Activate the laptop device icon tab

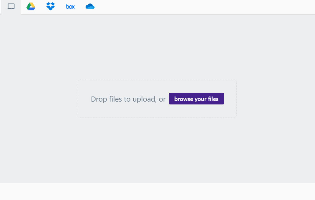point(11,6)
